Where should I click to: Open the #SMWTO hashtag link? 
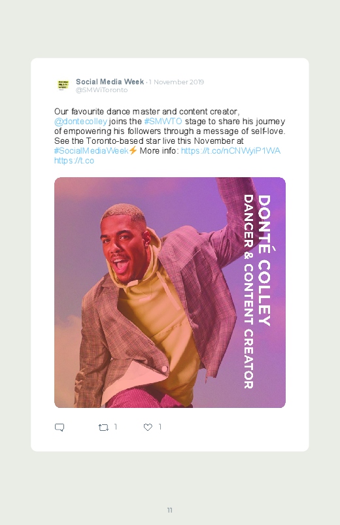pos(163,121)
